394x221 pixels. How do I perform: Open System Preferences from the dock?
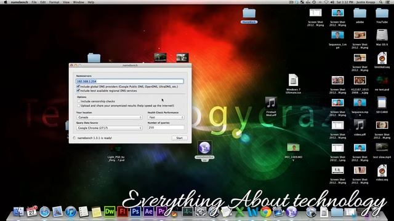[x=201, y=212]
